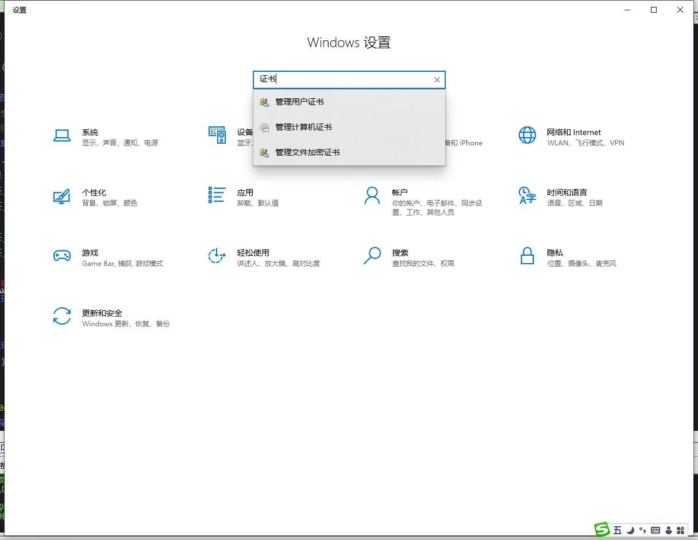Open the 时间和语言 icon
698x540 pixels.
click(527, 195)
